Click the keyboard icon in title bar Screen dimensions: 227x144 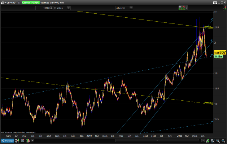(x=215, y=3)
